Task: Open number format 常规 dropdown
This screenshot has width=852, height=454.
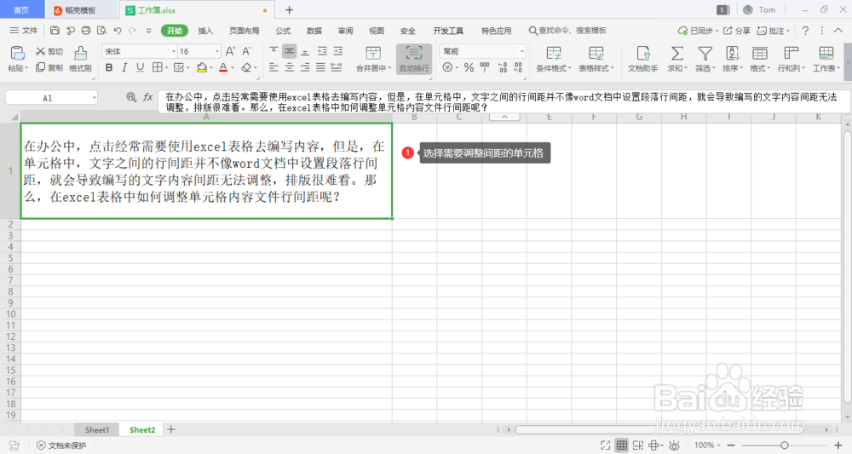Action: (x=521, y=52)
